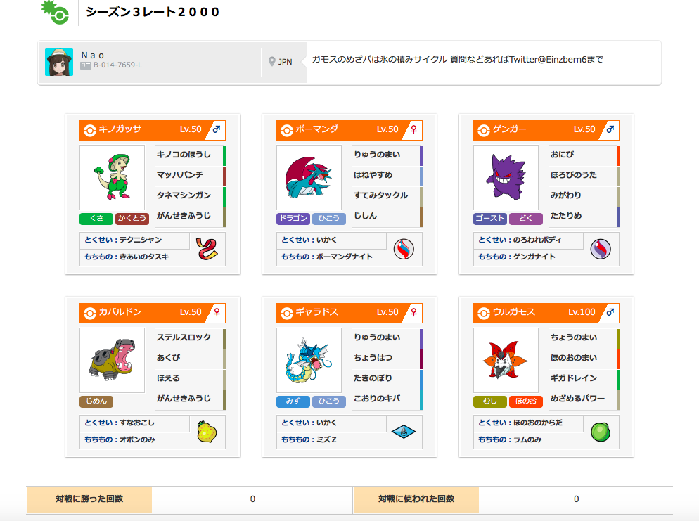Click the ゲンガー Pokémon sprite

(506, 177)
